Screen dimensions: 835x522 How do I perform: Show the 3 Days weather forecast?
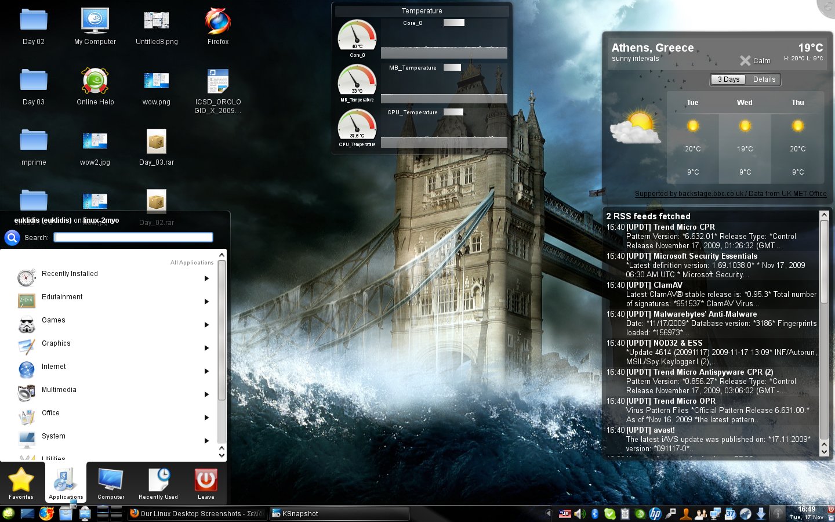pos(729,79)
